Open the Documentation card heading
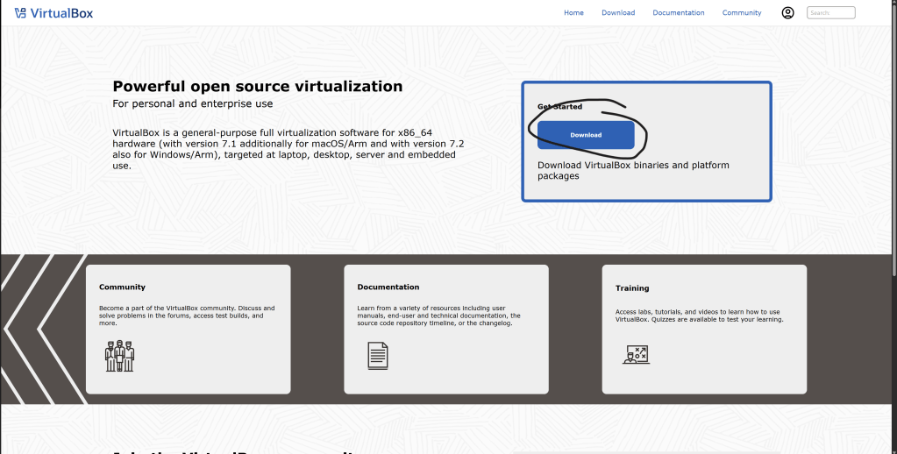The image size is (897, 454). coord(388,287)
